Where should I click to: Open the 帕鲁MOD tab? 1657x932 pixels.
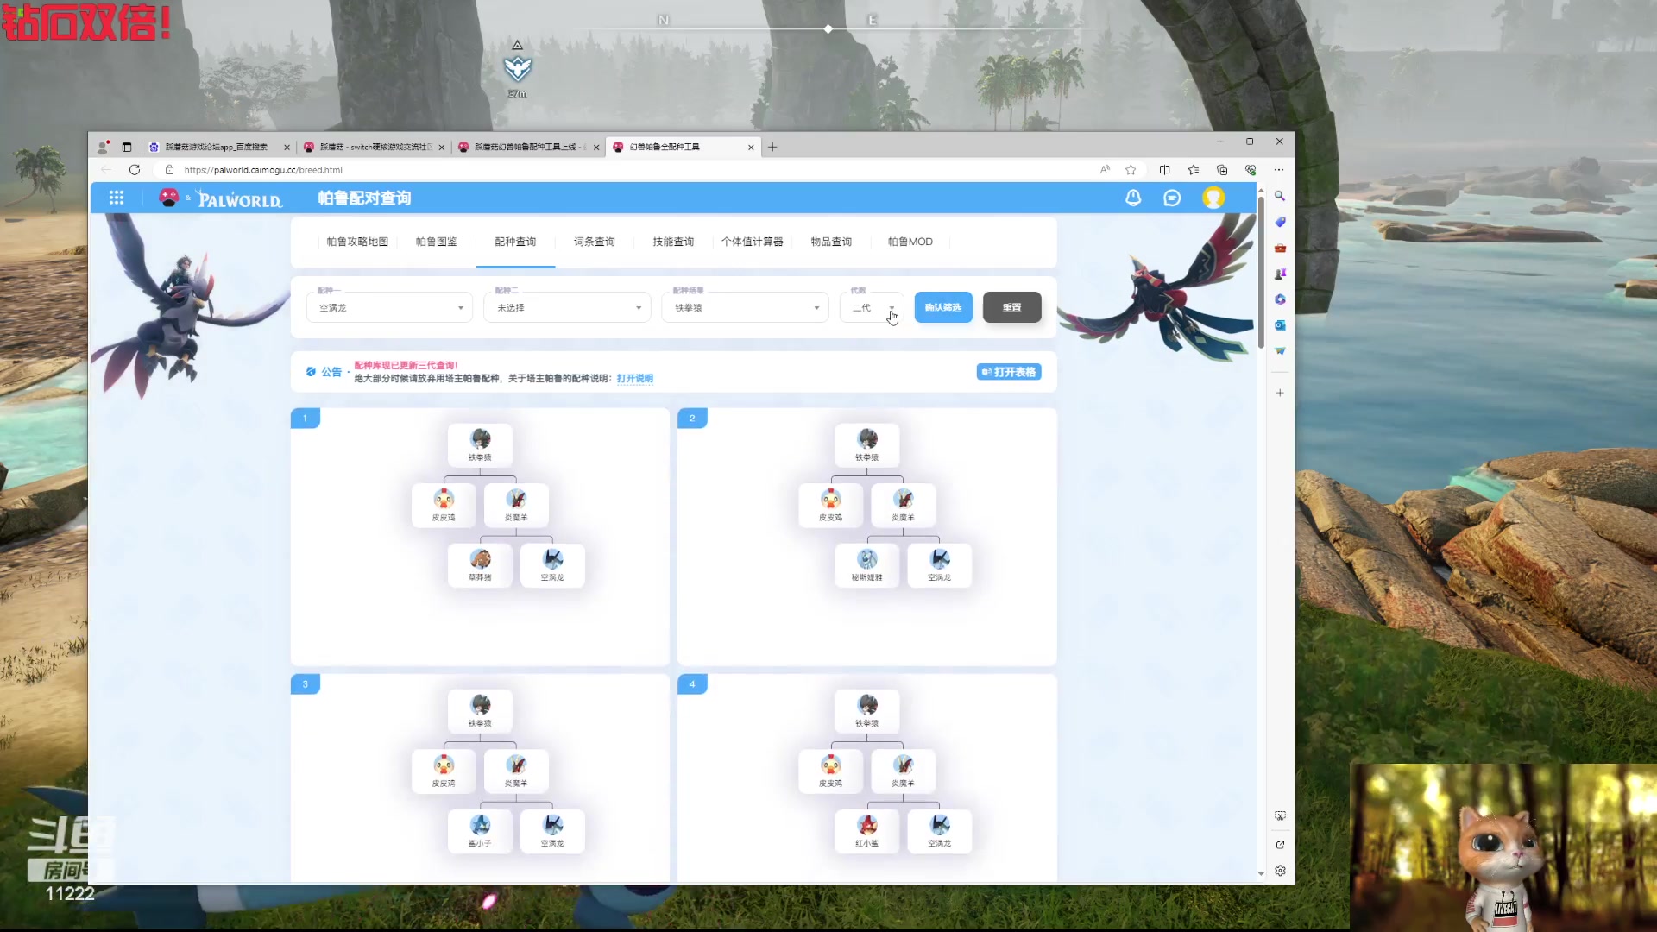910,242
